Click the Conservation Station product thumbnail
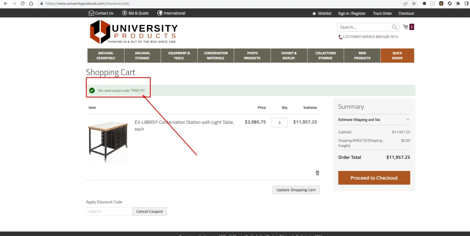470x236 pixels. pos(108,141)
